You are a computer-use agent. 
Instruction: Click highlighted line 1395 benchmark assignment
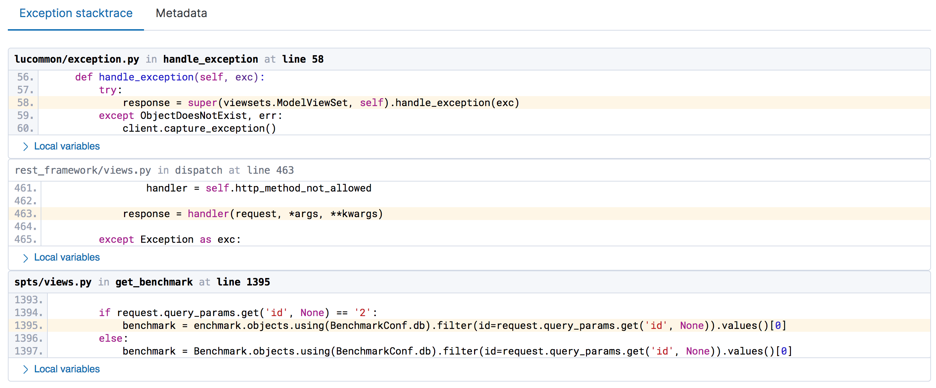[454, 326]
